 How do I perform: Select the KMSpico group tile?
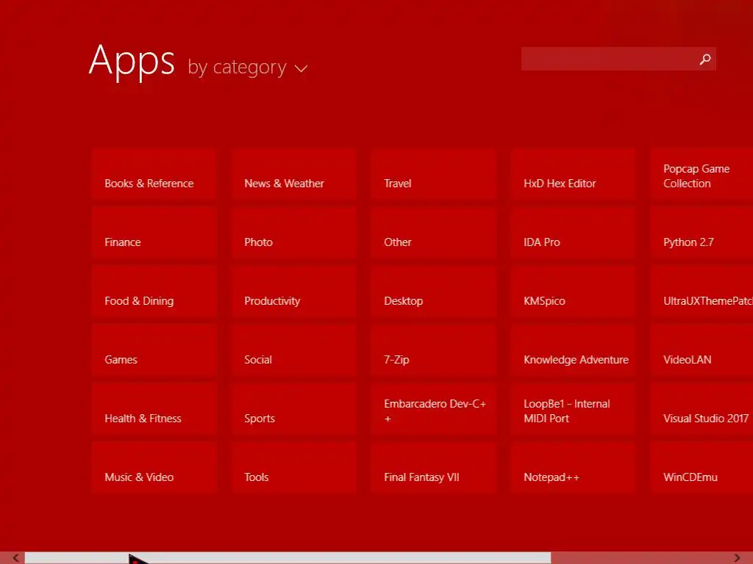coord(573,292)
